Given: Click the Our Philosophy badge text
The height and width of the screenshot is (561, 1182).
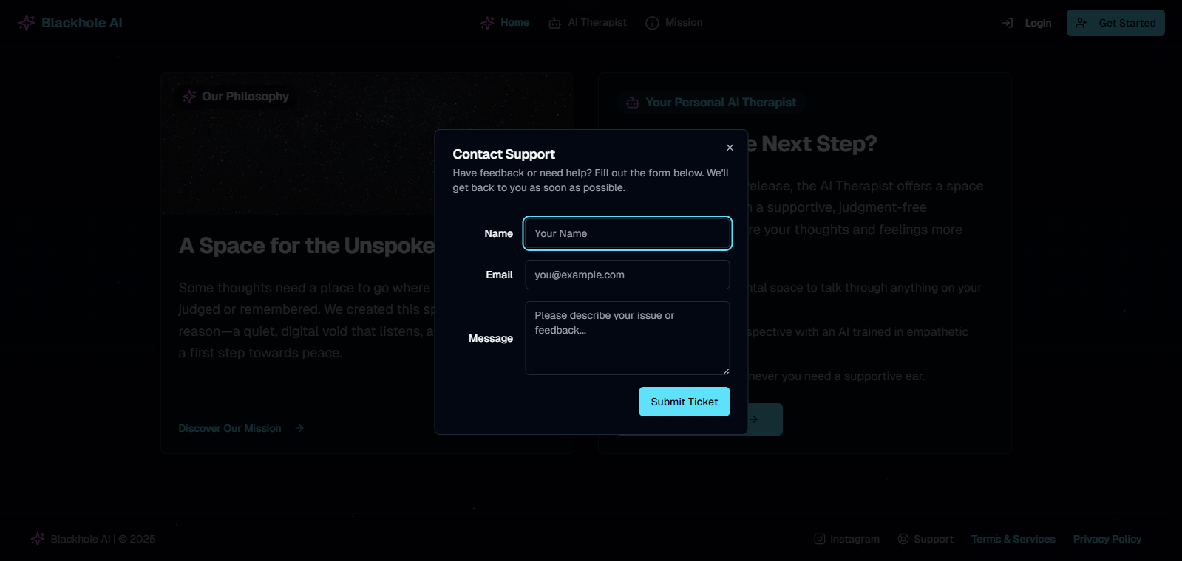Looking at the screenshot, I should (245, 97).
